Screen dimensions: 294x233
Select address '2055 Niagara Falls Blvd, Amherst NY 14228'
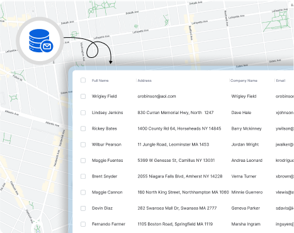[x=180, y=176]
